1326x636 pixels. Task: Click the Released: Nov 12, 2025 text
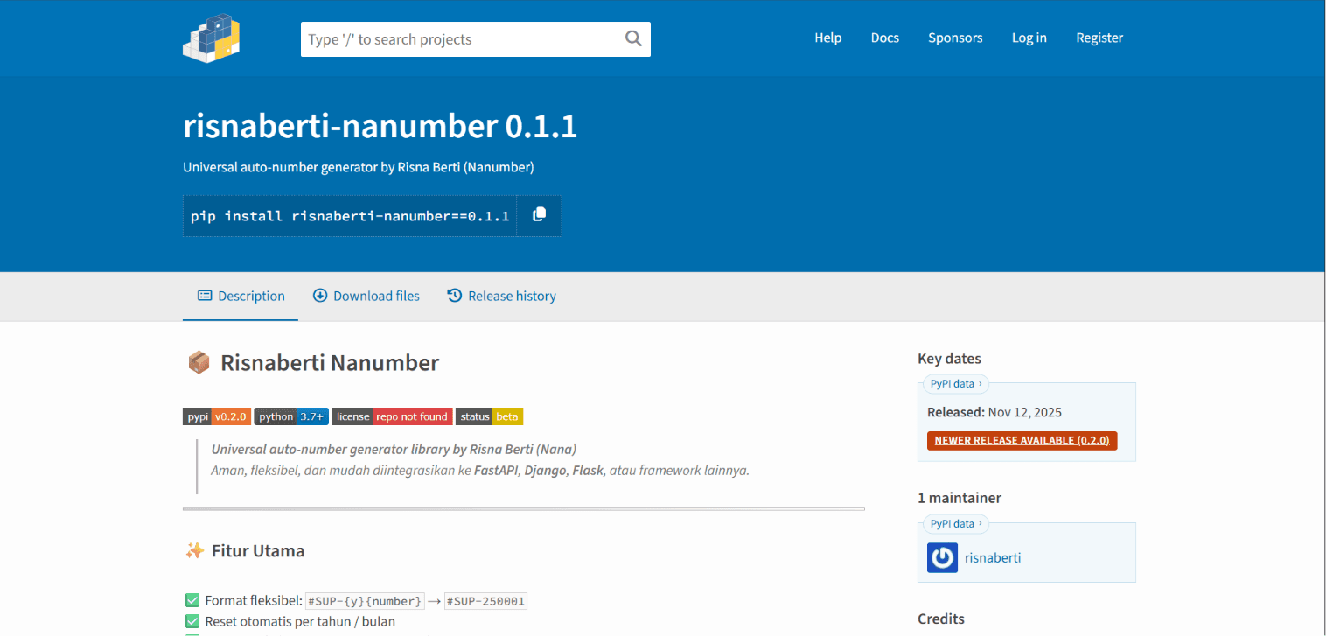(x=994, y=412)
